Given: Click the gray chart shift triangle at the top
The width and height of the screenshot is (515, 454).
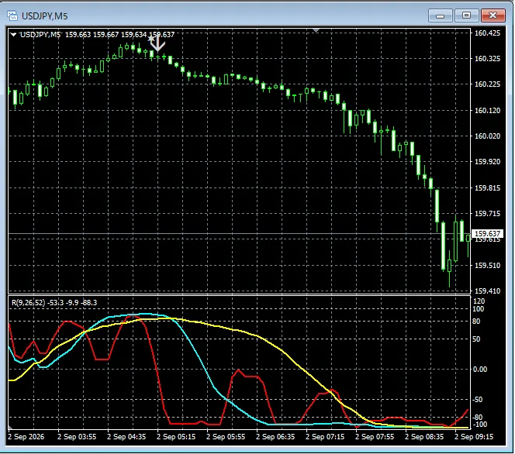Looking at the screenshot, I should (316, 30).
